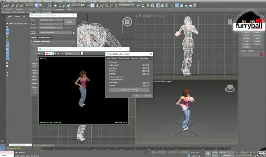
Task: Create a Teapot primitive from command panel
Action: point(246,44)
